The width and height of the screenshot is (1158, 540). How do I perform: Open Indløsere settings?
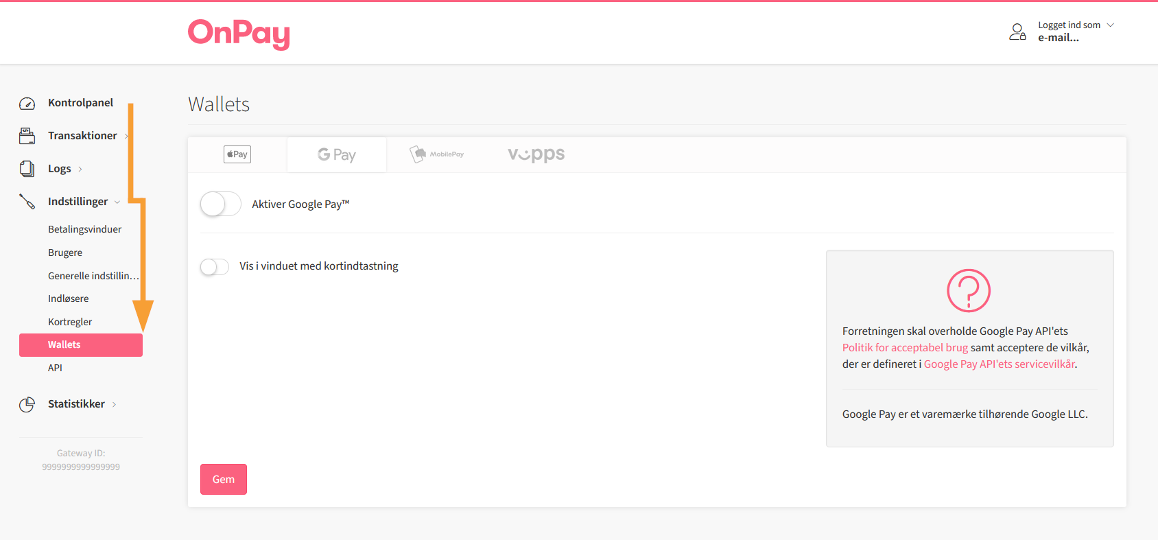pos(68,298)
